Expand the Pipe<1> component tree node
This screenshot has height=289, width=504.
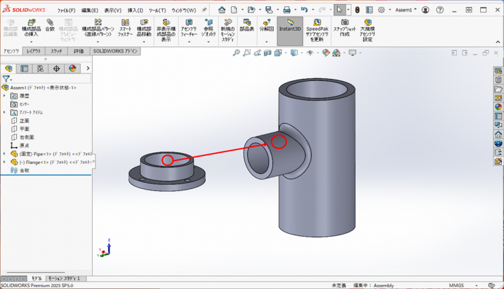(5, 154)
